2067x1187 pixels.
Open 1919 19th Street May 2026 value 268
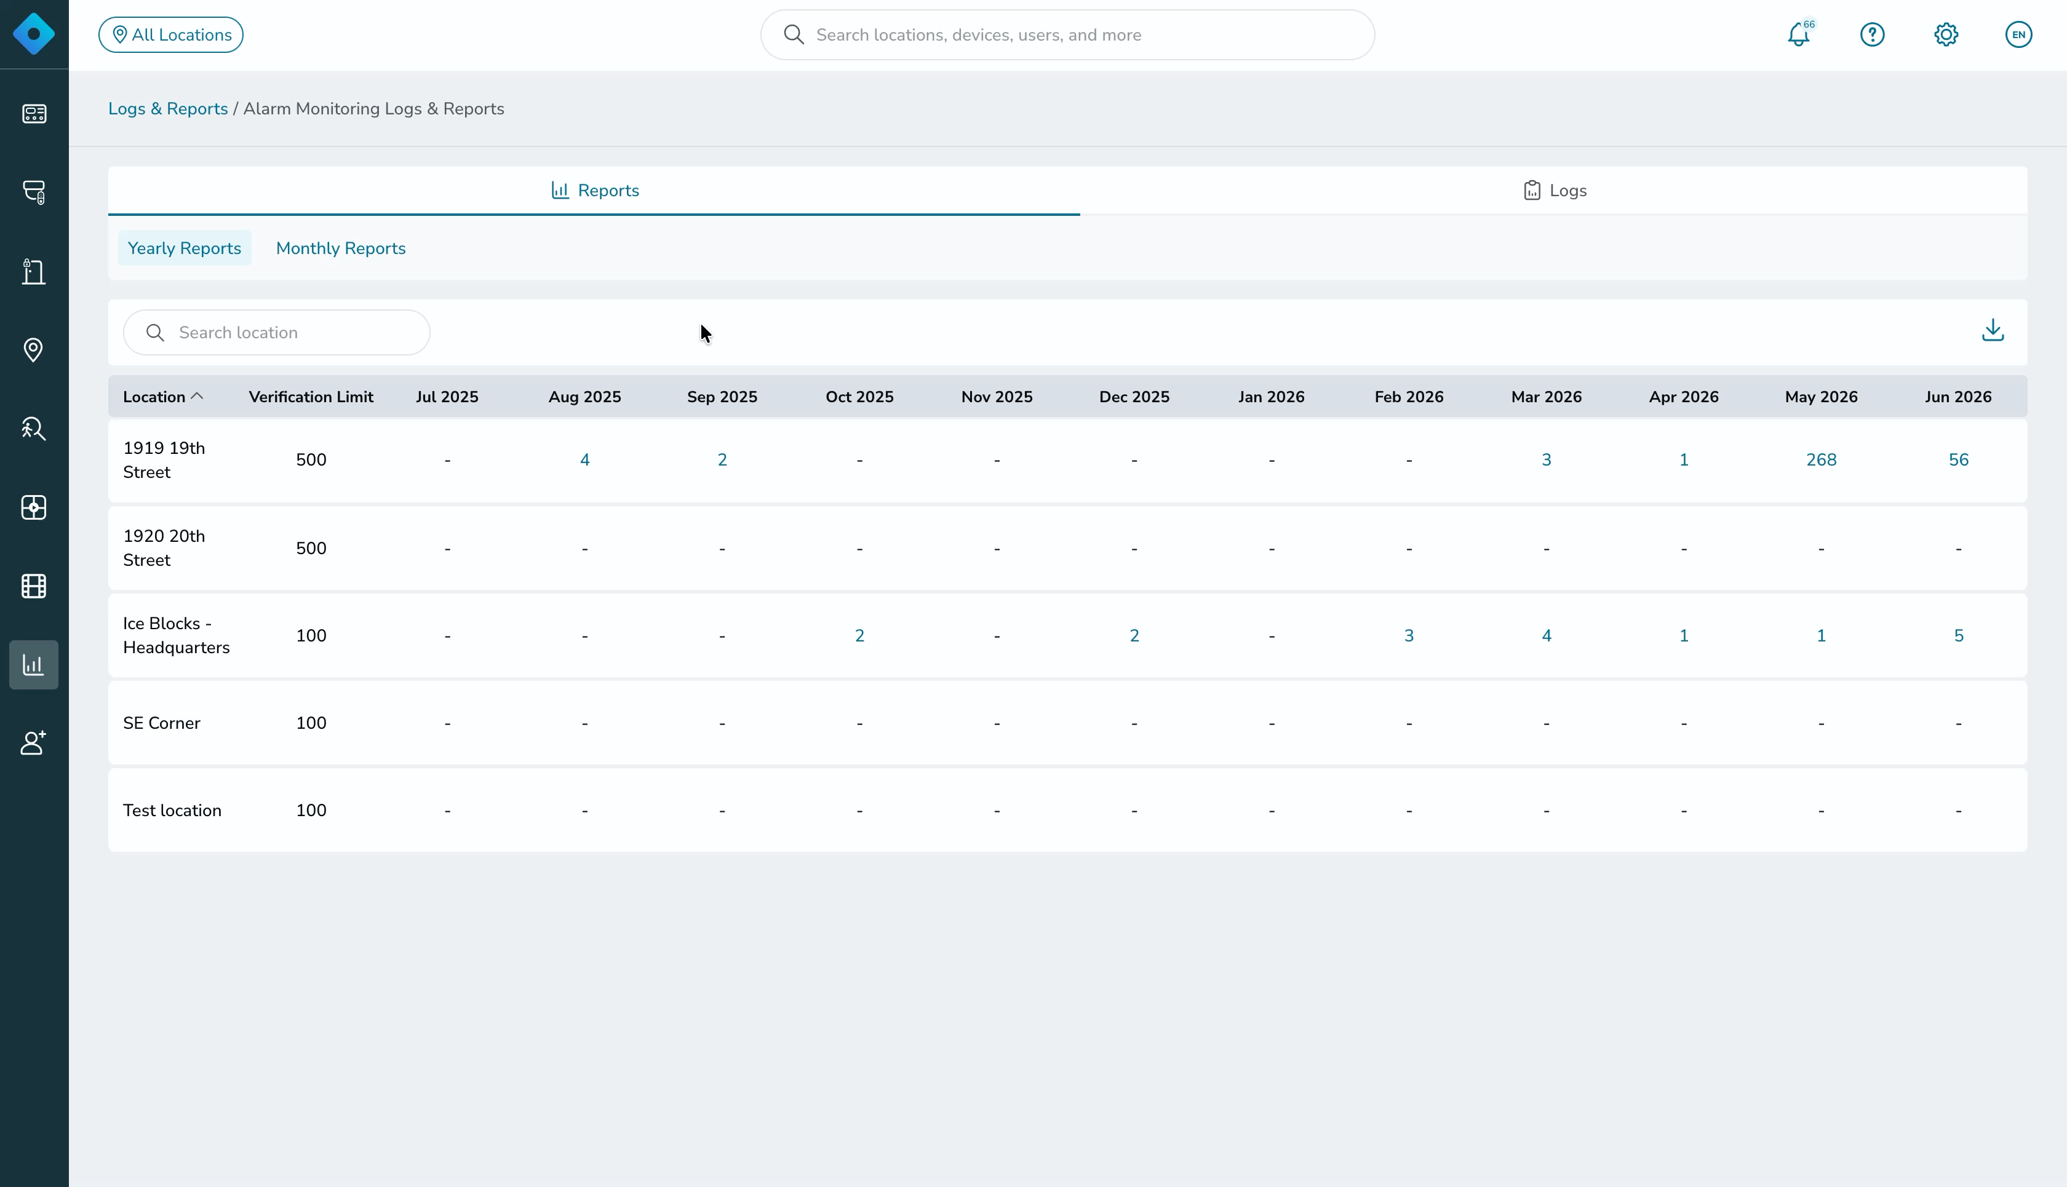1821,460
